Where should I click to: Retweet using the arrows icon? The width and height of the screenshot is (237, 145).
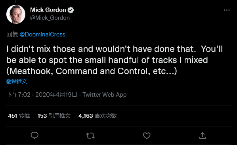(x=90, y=135)
